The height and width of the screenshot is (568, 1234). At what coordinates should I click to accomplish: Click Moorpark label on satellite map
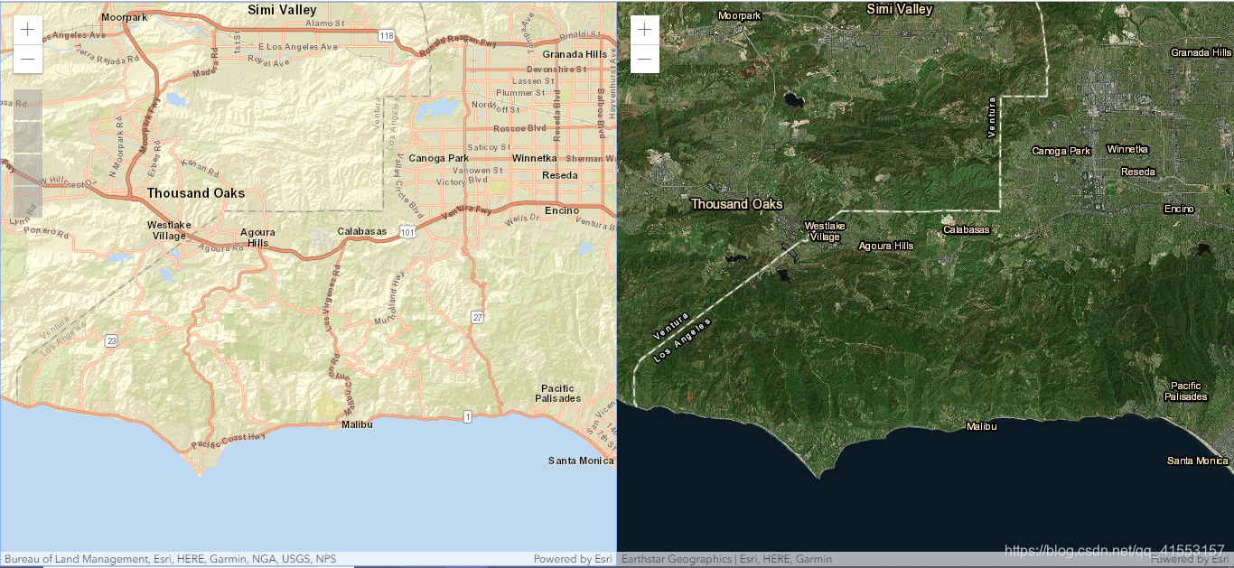click(740, 15)
